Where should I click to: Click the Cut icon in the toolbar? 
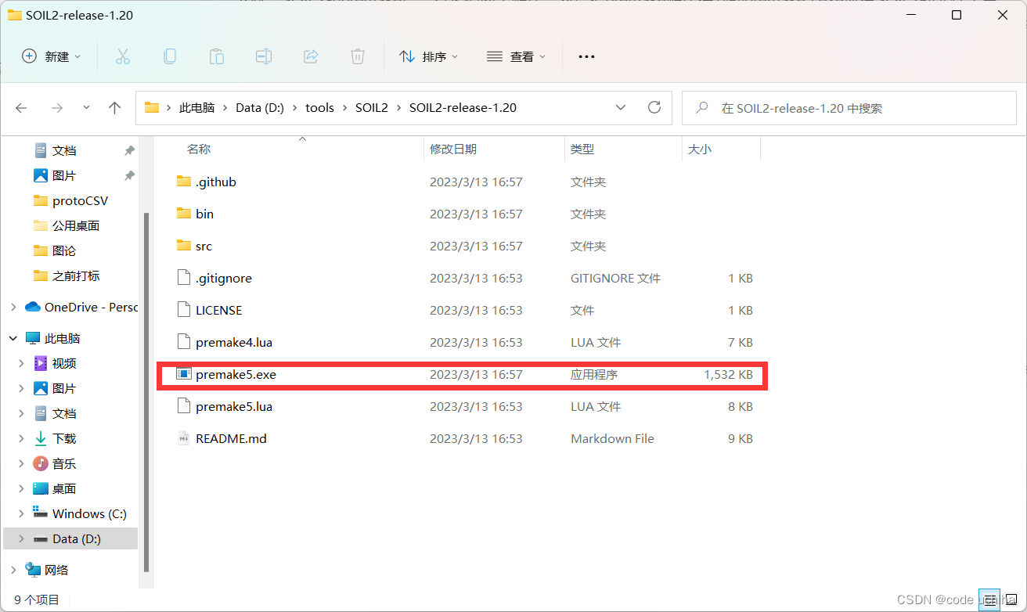pos(122,56)
